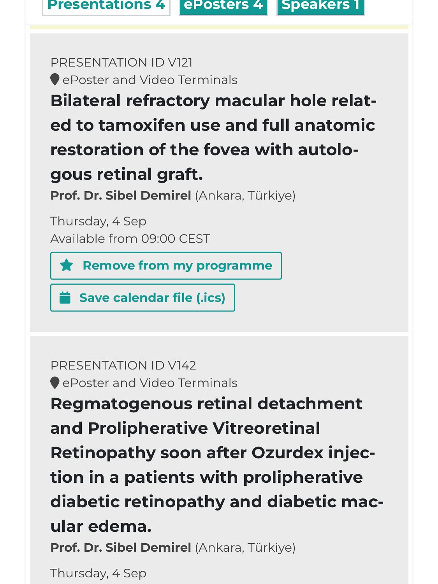Click the location pin icon for presentation V121
Viewport: 438px width, 584px height.
[x=55, y=79]
